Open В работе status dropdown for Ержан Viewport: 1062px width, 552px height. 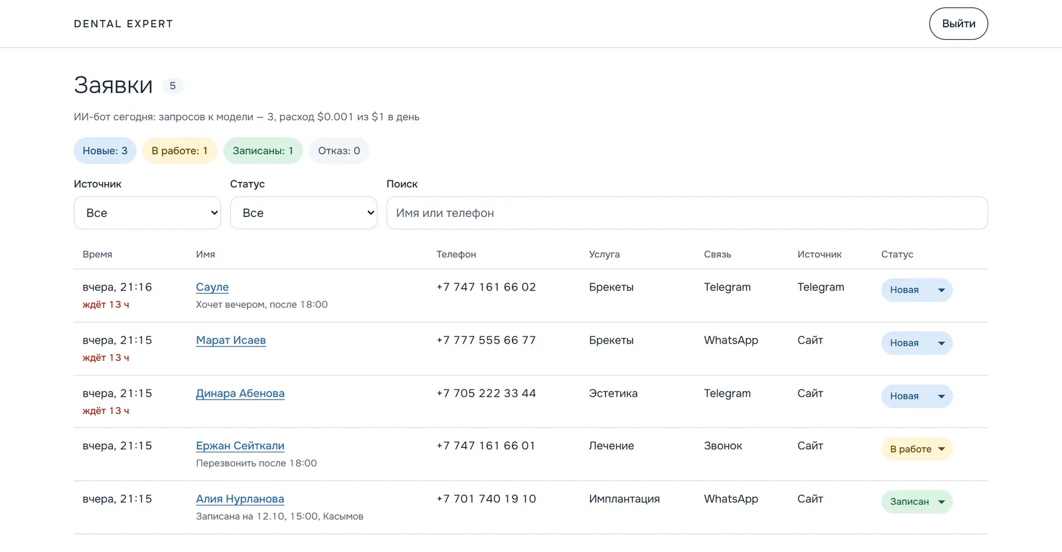917,449
